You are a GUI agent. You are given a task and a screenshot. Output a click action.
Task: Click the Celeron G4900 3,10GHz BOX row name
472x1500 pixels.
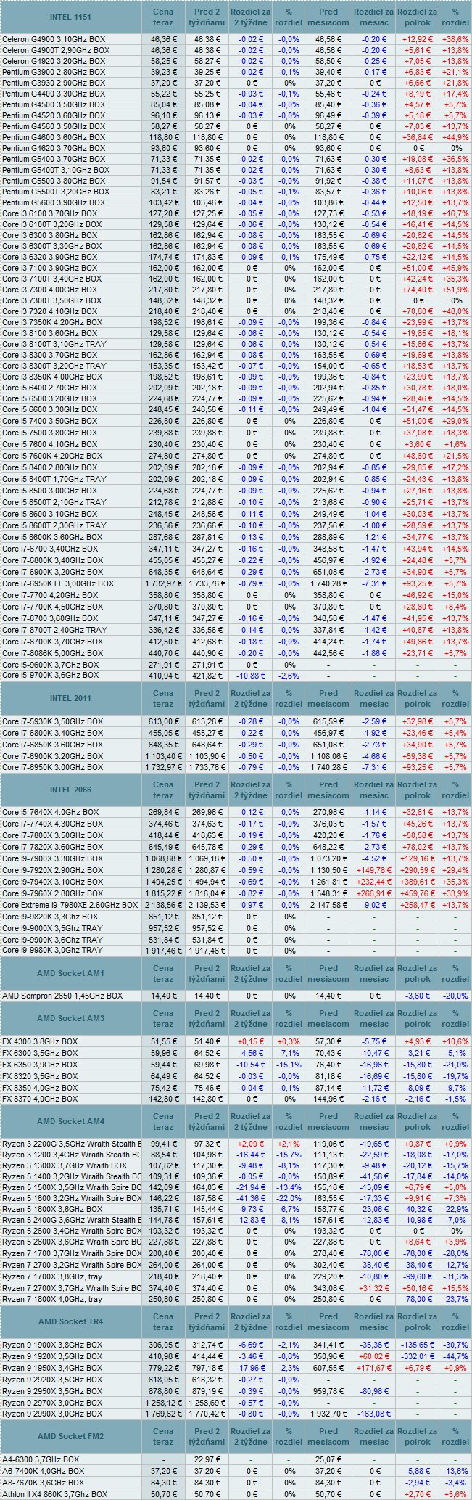coord(54,39)
